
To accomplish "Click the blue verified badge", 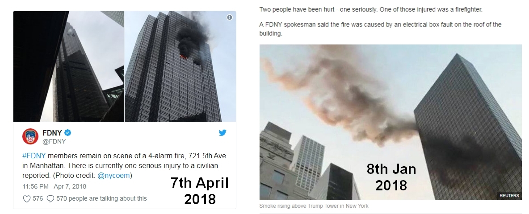I will click(x=68, y=132).
